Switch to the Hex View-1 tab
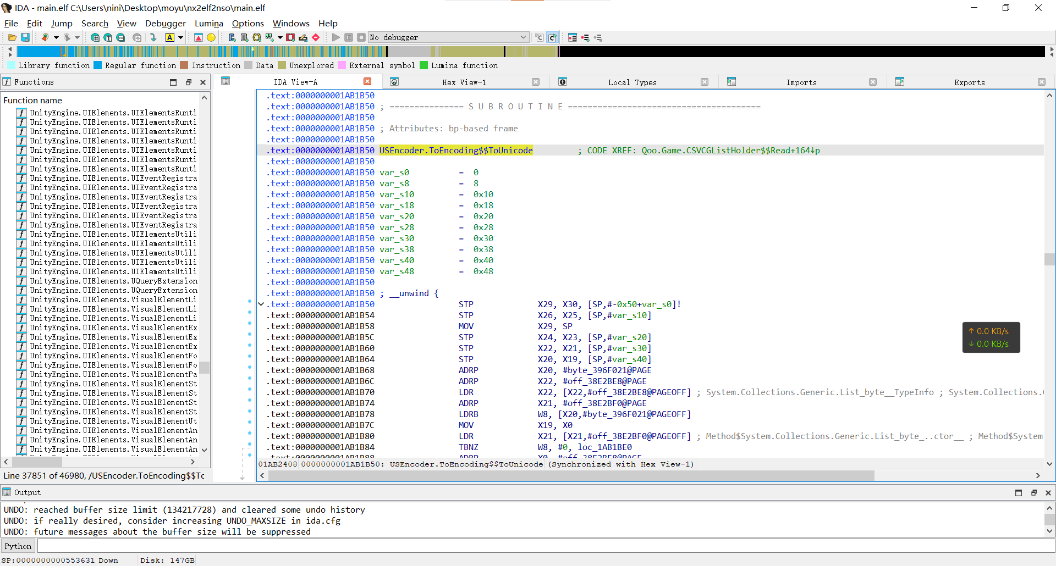1056x566 pixels. coord(464,82)
